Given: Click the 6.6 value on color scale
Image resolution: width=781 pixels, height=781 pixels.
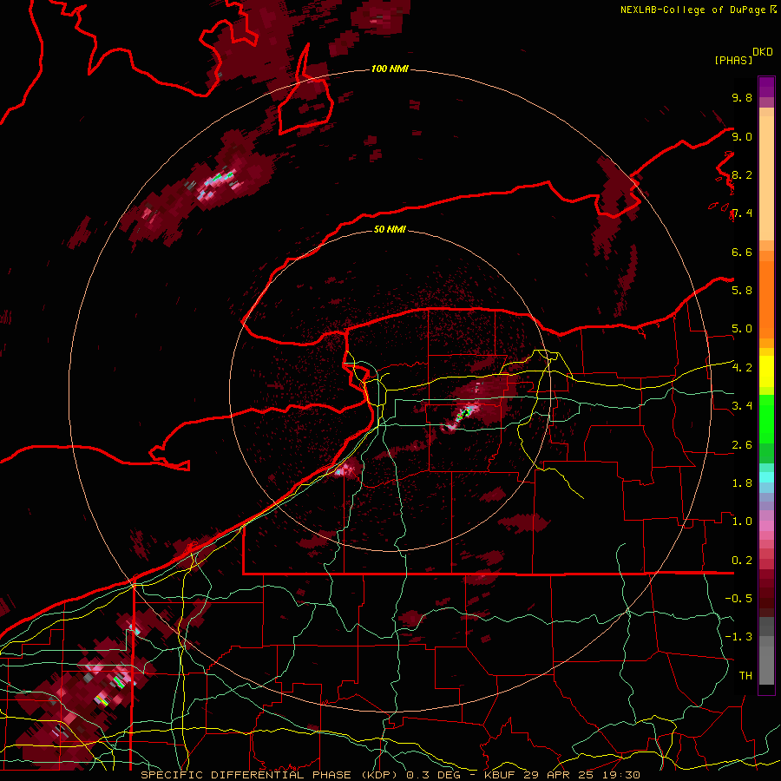Looking at the screenshot, I should (x=742, y=252).
